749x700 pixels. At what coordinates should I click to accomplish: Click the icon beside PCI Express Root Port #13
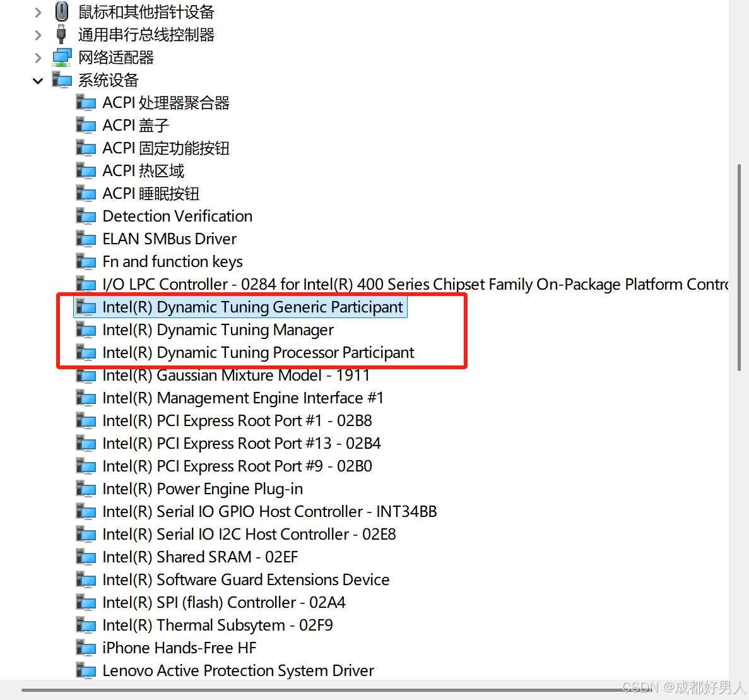86,443
